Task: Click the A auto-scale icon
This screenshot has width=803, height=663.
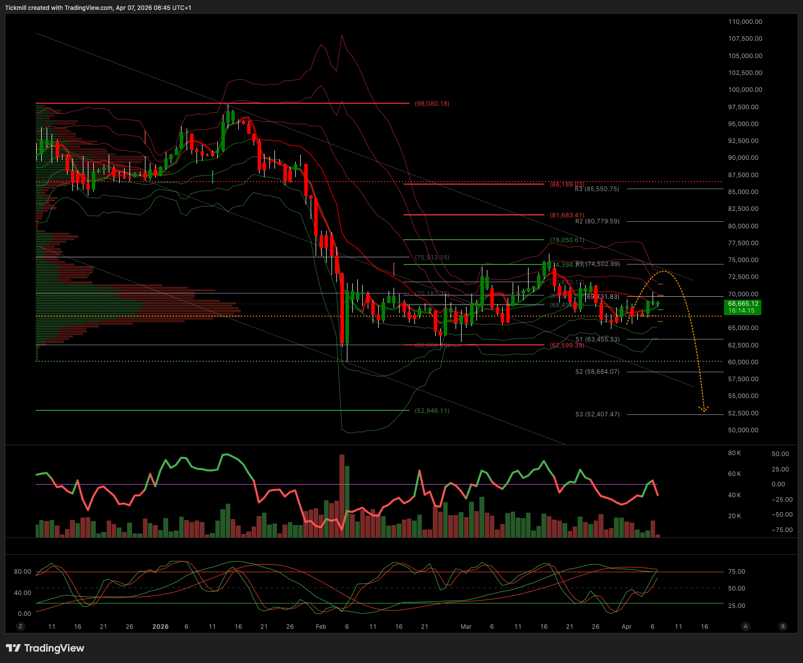Action: (745, 626)
